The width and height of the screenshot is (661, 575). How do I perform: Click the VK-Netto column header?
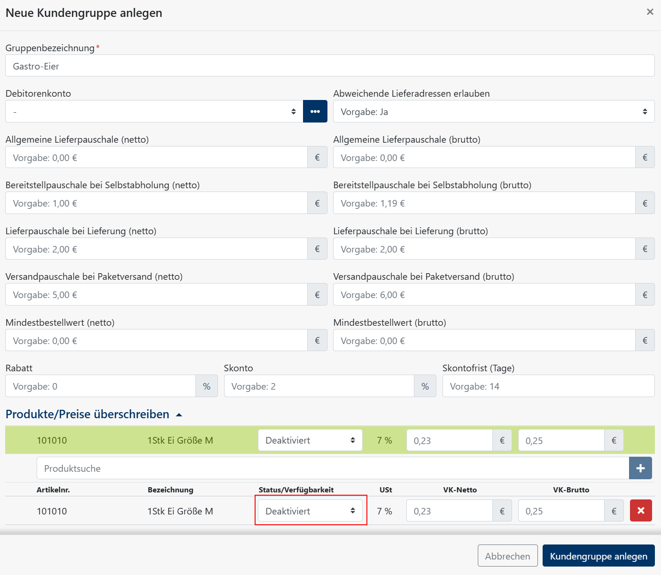tap(460, 490)
